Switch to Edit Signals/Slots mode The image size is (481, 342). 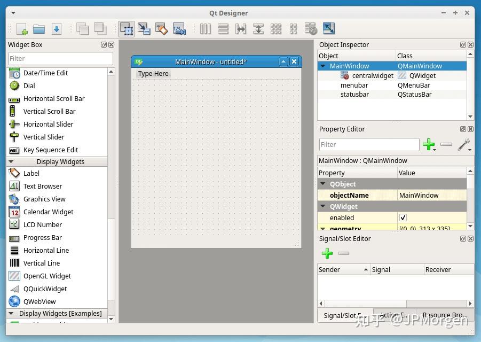click(x=144, y=29)
